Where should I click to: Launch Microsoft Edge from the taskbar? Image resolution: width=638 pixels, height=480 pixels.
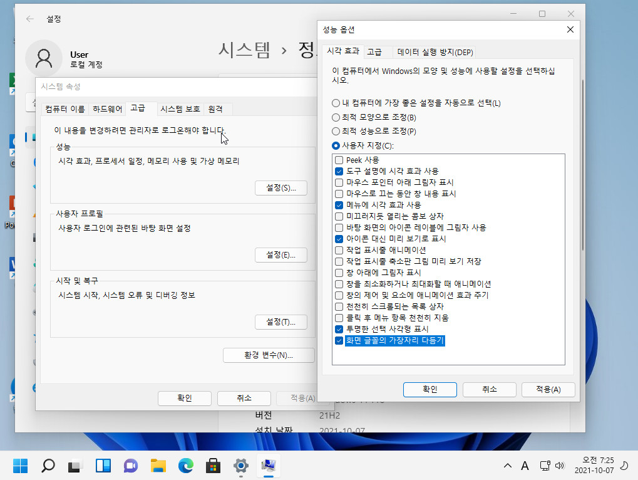pyautogui.click(x=186, y=466)
